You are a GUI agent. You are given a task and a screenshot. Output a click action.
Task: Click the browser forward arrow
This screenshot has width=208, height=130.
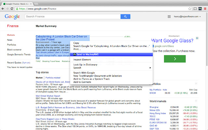pos(7,9)
